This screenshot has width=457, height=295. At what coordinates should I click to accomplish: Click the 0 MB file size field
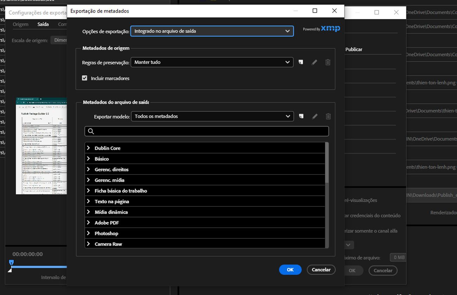398,257
